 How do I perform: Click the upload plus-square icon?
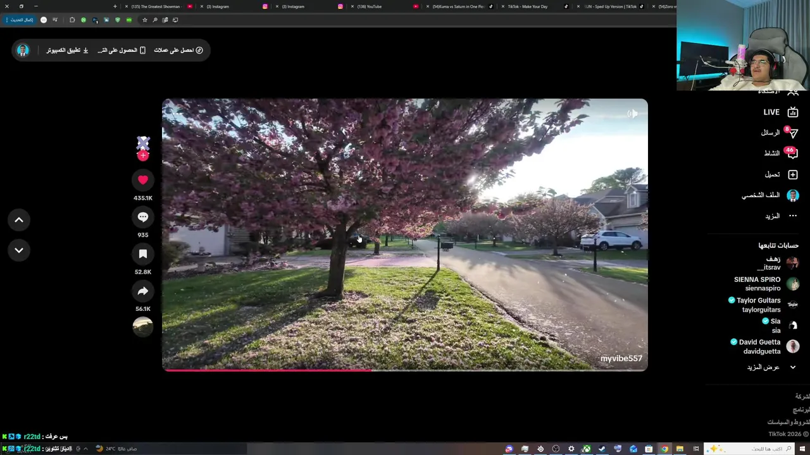pos(793,174)
